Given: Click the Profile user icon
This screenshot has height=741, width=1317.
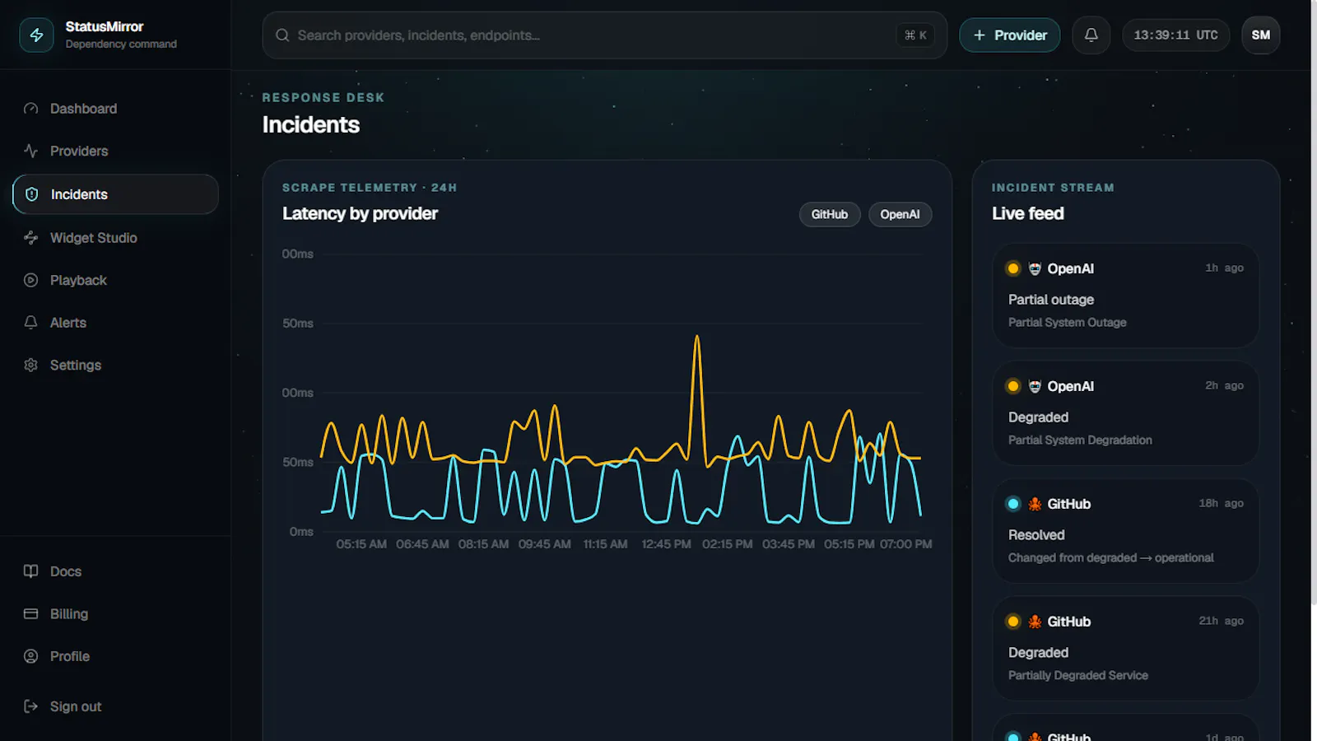Looking at the screenshot, I should point(31,656).
